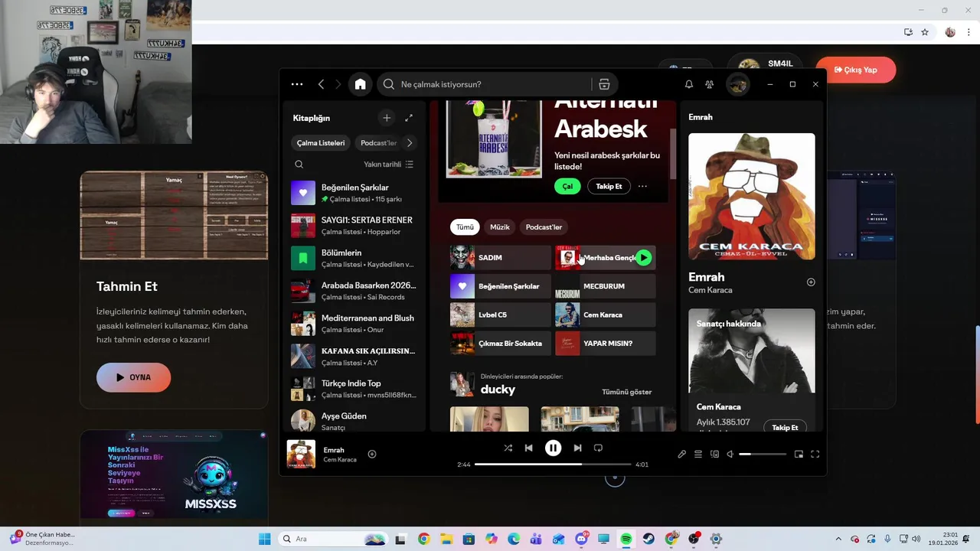This screenshot has height=551, width=980.
Task: Open Beğenilen Şarkılar in the library
Action: pos(354,193)
